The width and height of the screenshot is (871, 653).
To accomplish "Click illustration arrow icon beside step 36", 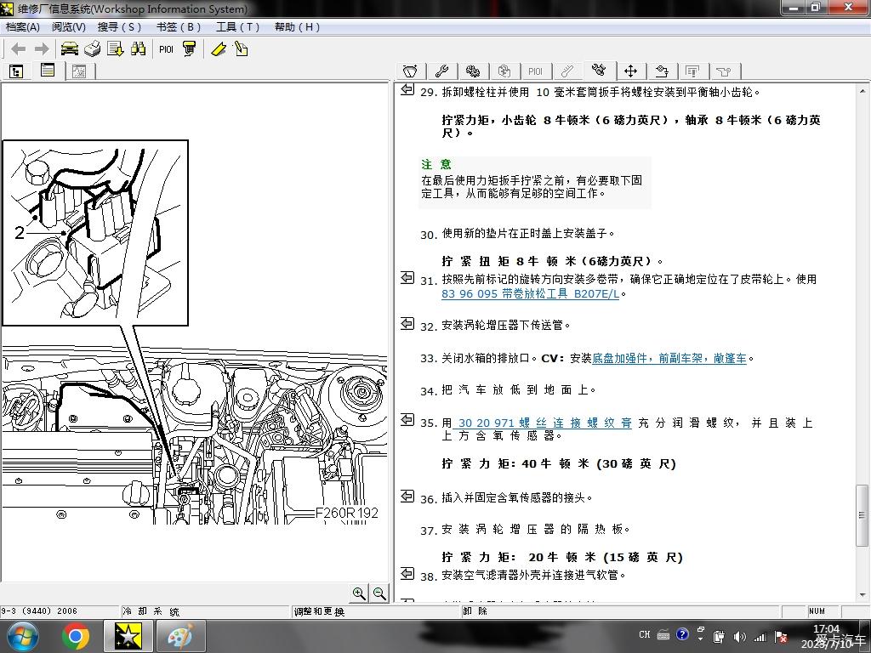I will [407, 496].
